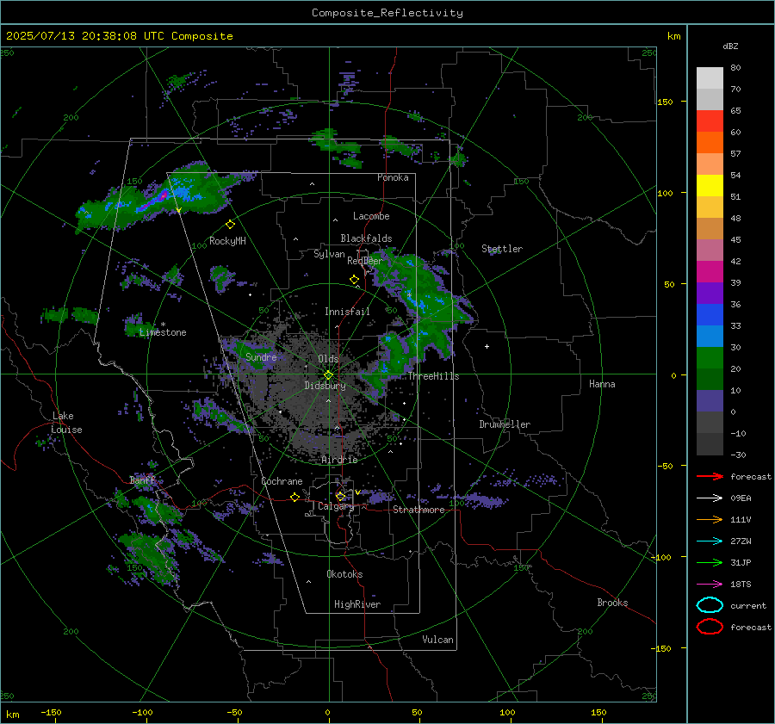Click the yellow radar-center diamond near Didsbury
Viewport: 775px width, 724px height.
[x=328, y=375]
